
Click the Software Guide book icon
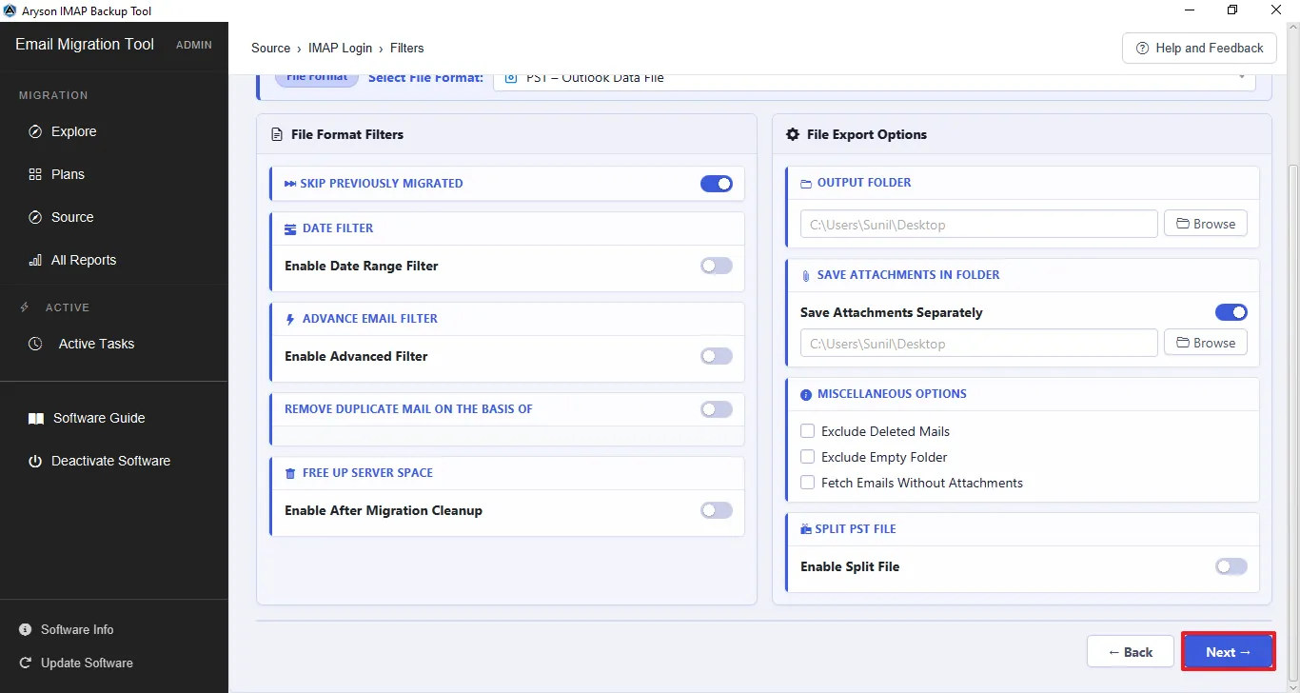click(x=36, y=418)
